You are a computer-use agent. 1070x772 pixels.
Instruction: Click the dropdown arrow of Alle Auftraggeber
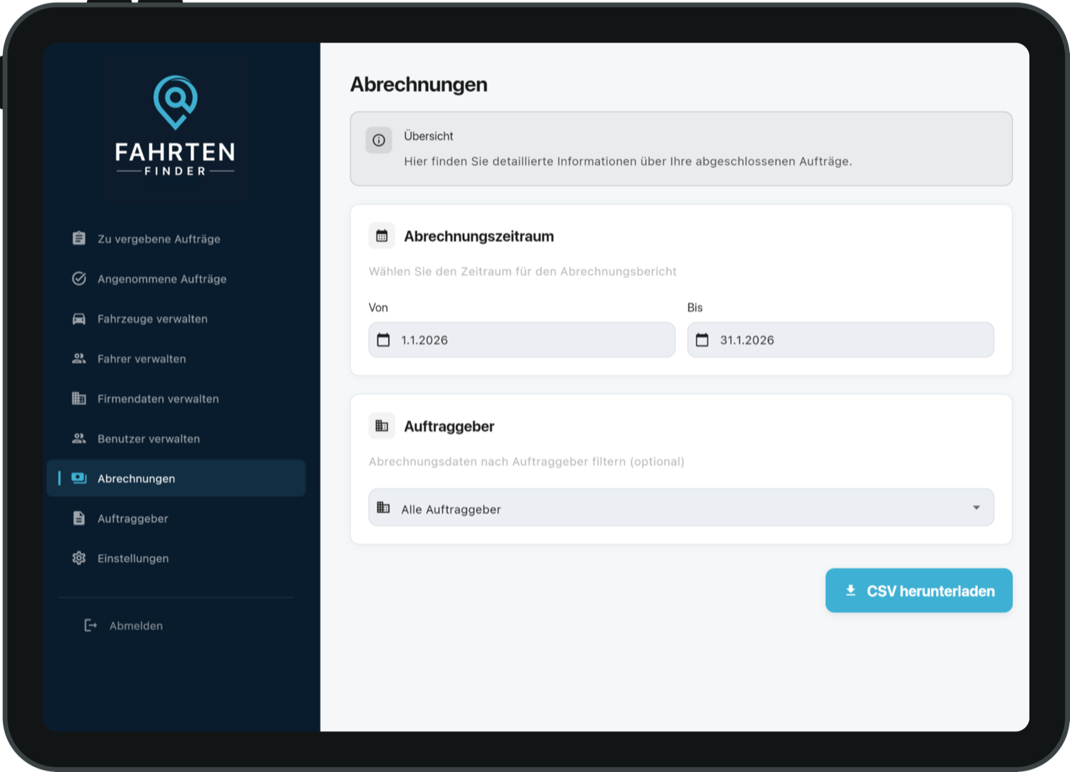pos(977,507)
